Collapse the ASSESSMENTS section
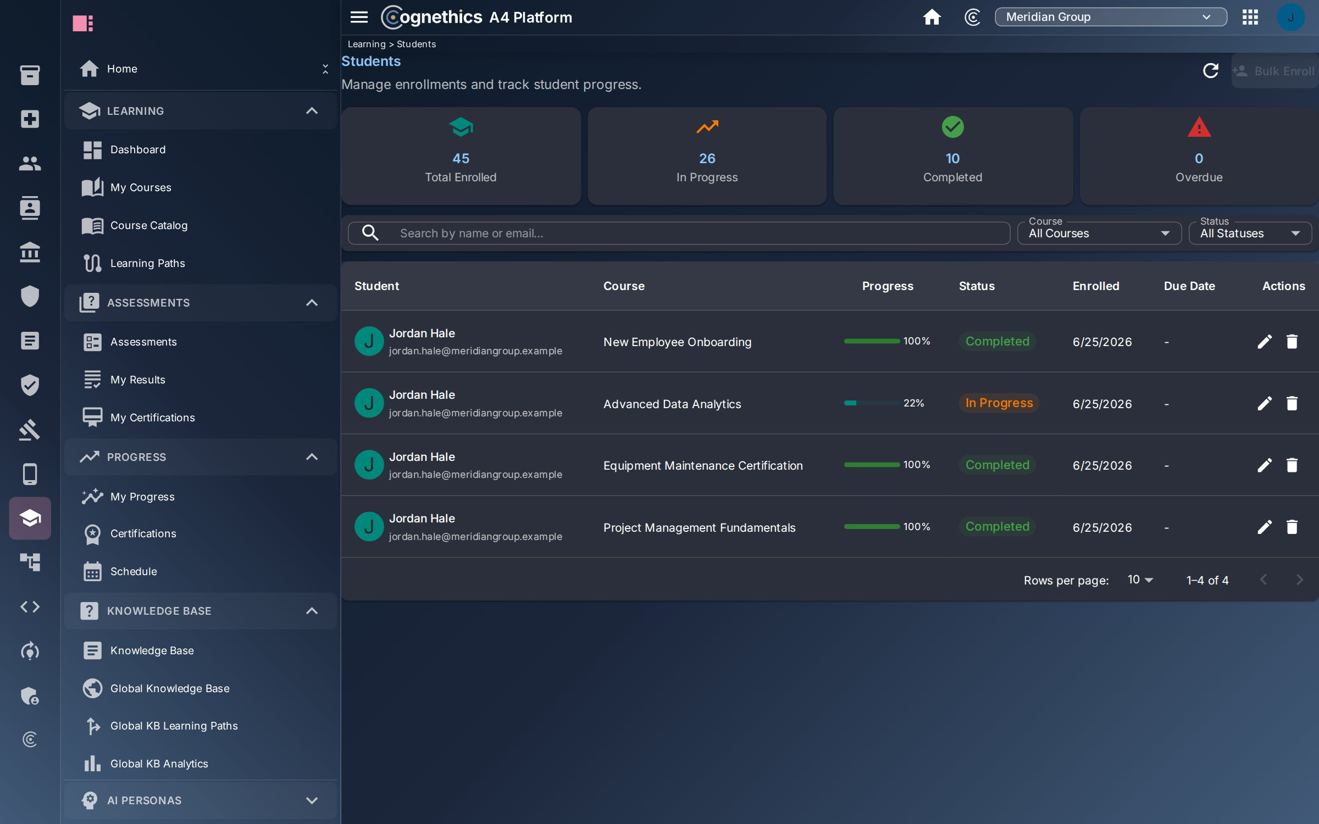This screenshot has width=1319, height=824. tap(311, 303)
